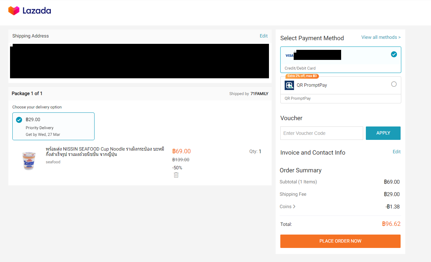Click the Lazada logo
Screen dimensions: 431x262
(x=30, y=11)
